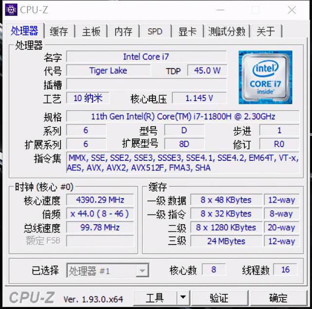312x309 pixels.
Task: Select the SPD tab
Action: (155, 31)
